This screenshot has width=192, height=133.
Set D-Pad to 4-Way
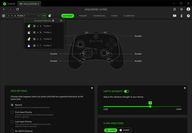tap(111, 130)
